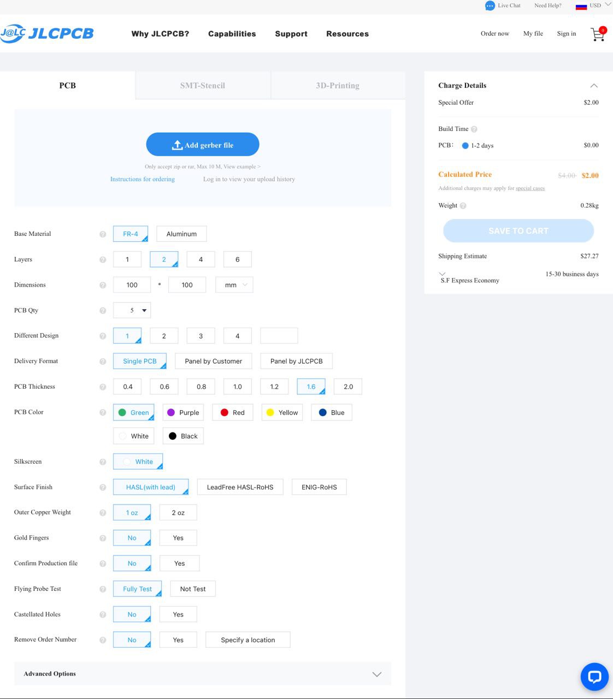613x699 pixels.
Task: Open the Why JLCPCB? menu
Action: click(x=160, y=34)
